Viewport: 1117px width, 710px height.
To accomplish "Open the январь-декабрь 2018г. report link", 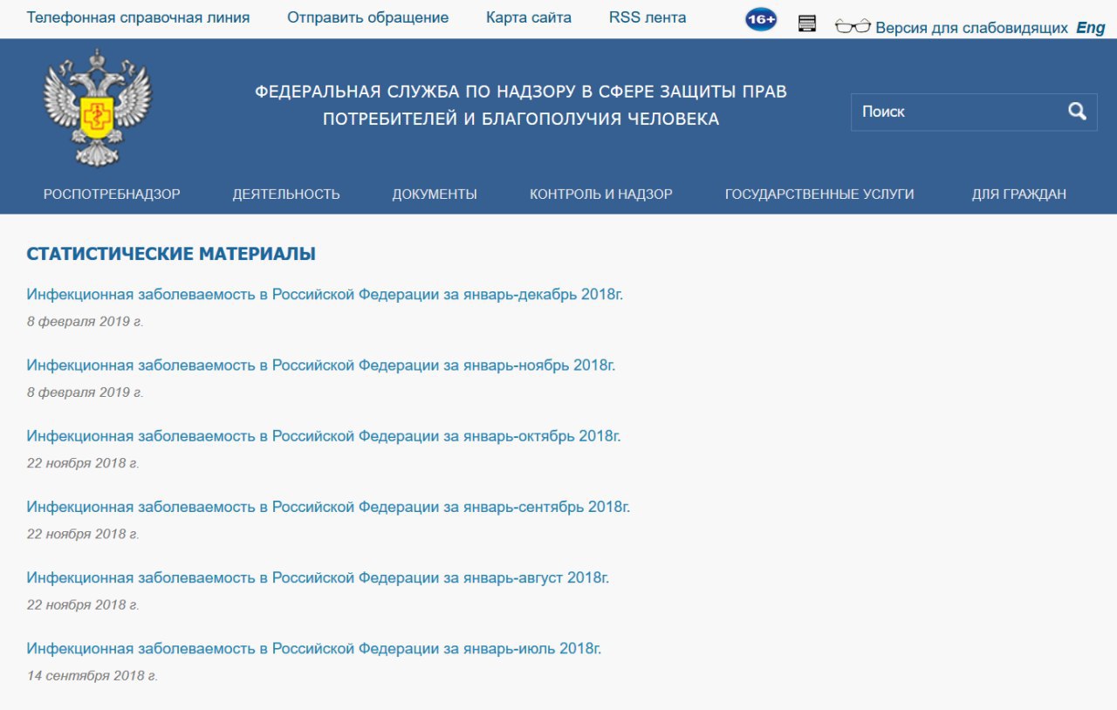I will click(325, 295).
